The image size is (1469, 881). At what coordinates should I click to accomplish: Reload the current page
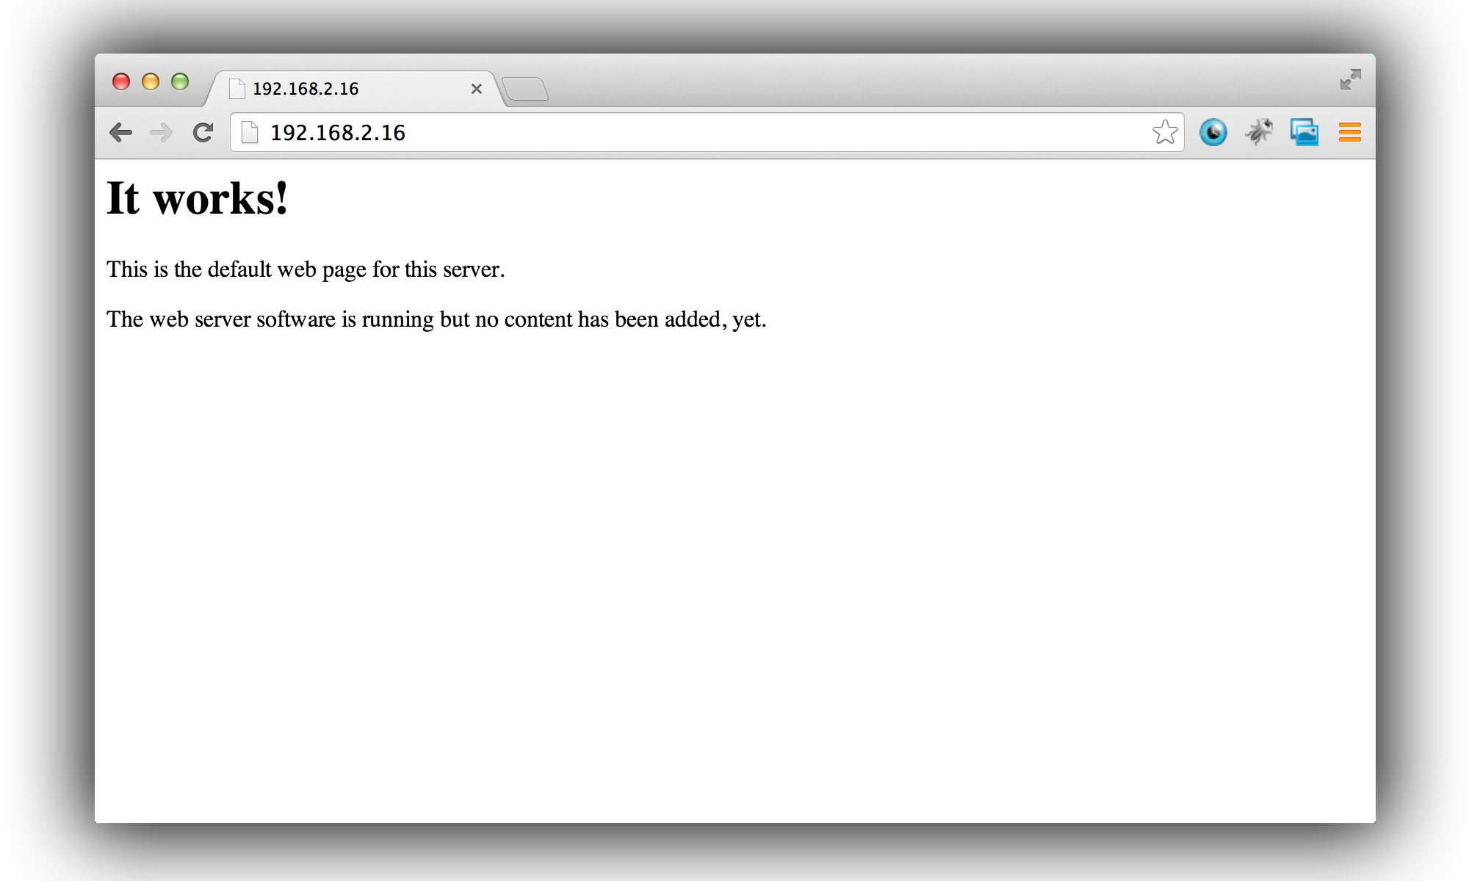click(203, 133)
